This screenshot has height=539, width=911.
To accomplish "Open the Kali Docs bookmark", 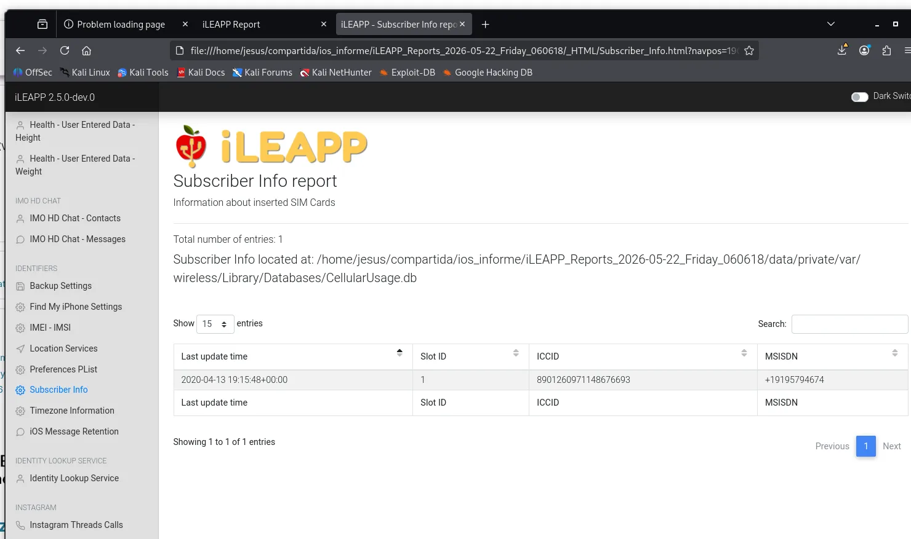I will (x=201, y=72).
